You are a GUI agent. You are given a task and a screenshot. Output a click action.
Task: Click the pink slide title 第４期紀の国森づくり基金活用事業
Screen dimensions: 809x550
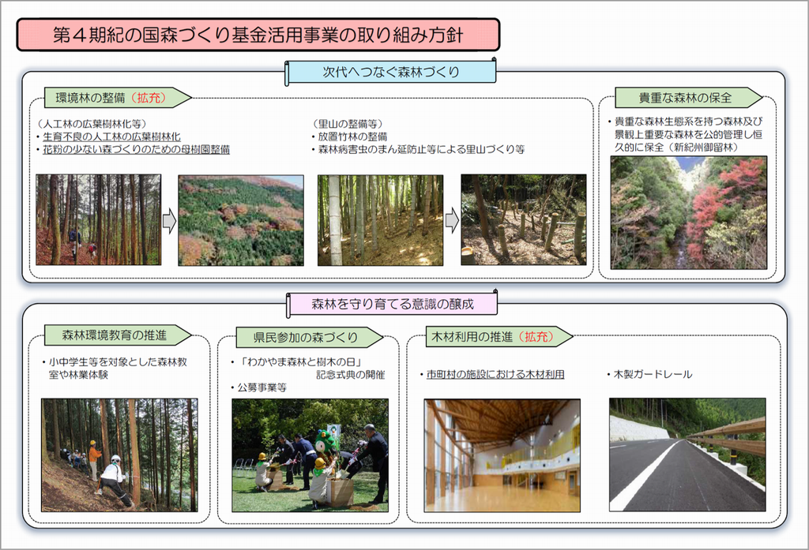pyautogui.click(x=258, y=36)
